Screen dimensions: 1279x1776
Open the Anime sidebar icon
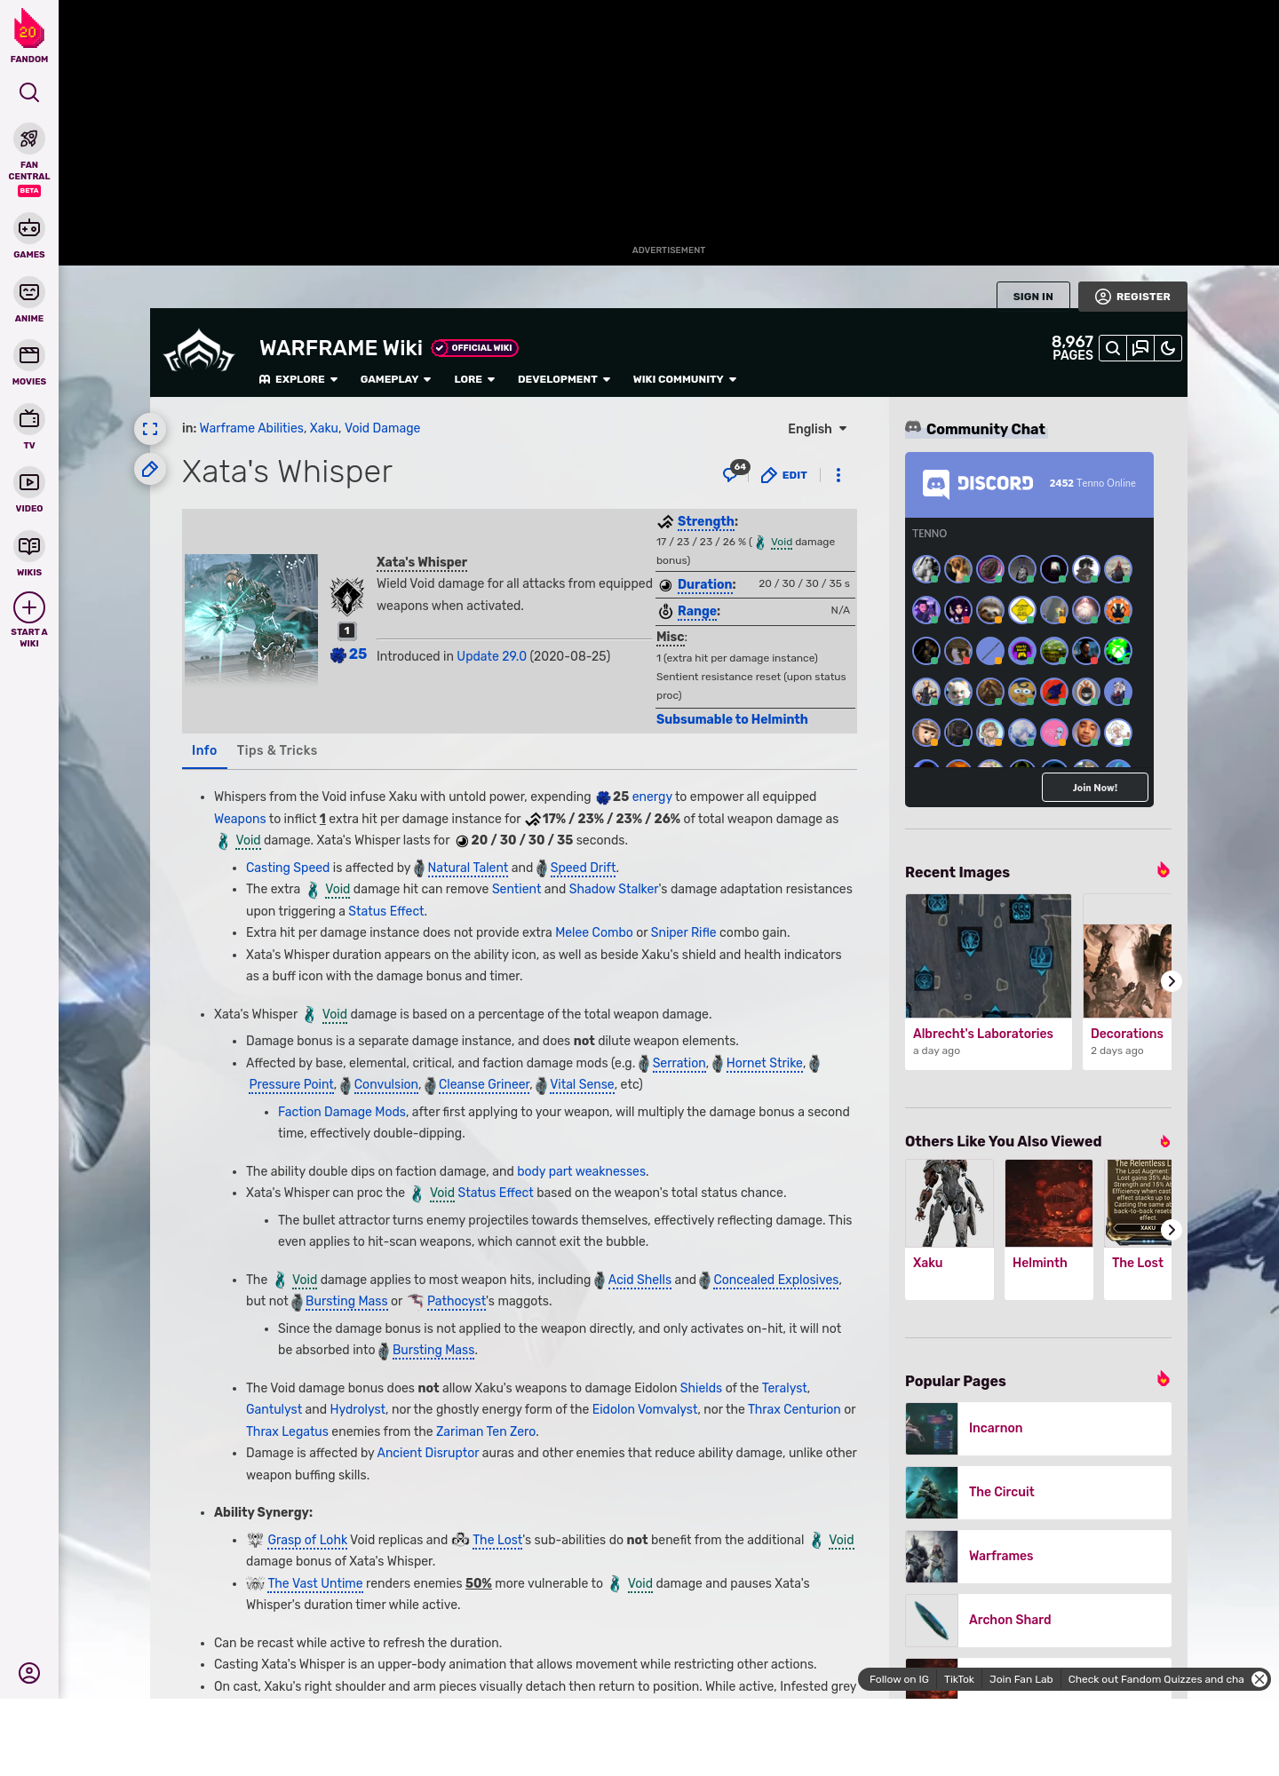coord(29,292)
